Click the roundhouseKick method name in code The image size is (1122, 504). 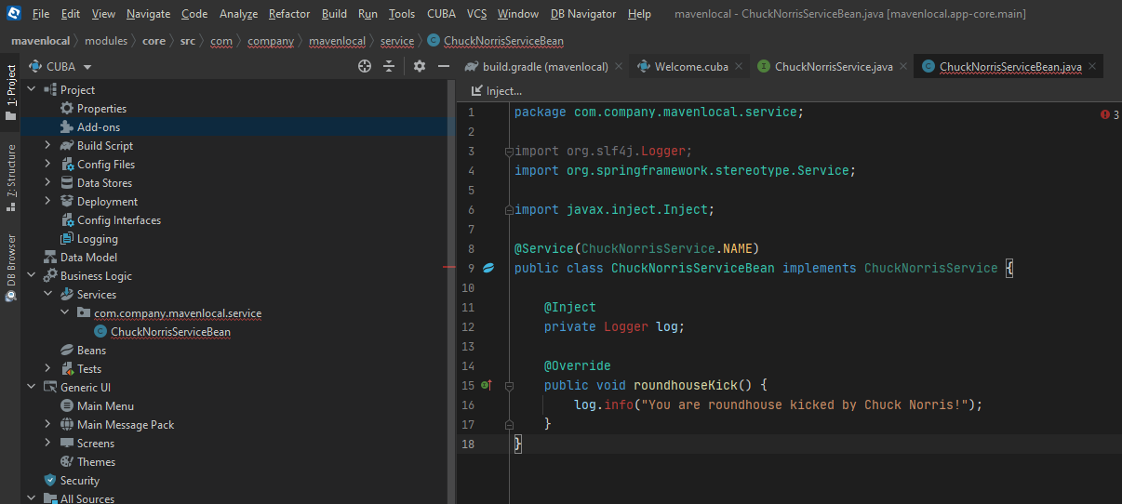tap(686, 385)
